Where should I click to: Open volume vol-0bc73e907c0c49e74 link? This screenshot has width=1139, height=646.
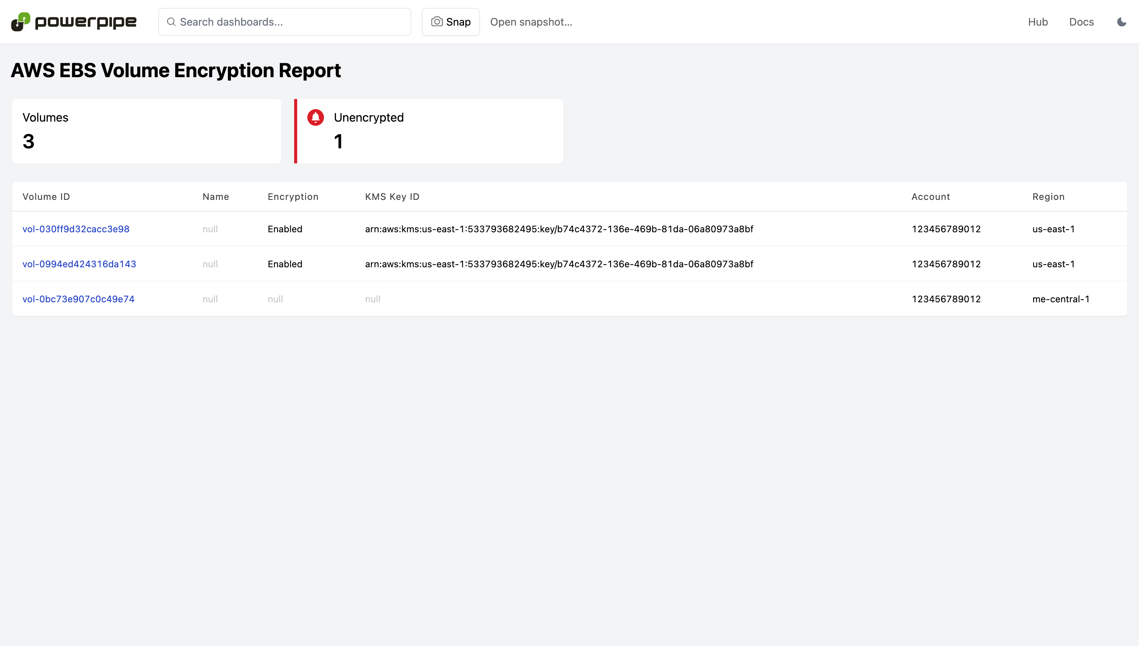pyautogui.click(x=78, y=299)
